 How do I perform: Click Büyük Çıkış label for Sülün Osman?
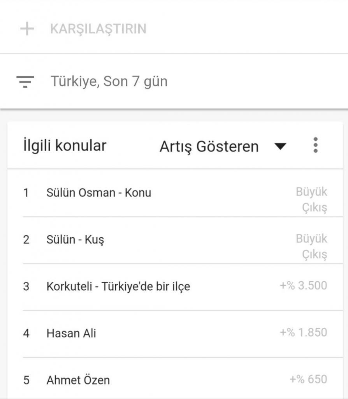311,199
